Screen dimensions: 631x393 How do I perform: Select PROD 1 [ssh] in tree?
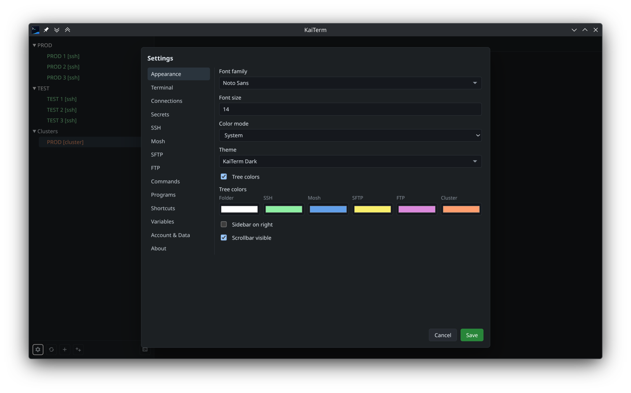(63, 56)
